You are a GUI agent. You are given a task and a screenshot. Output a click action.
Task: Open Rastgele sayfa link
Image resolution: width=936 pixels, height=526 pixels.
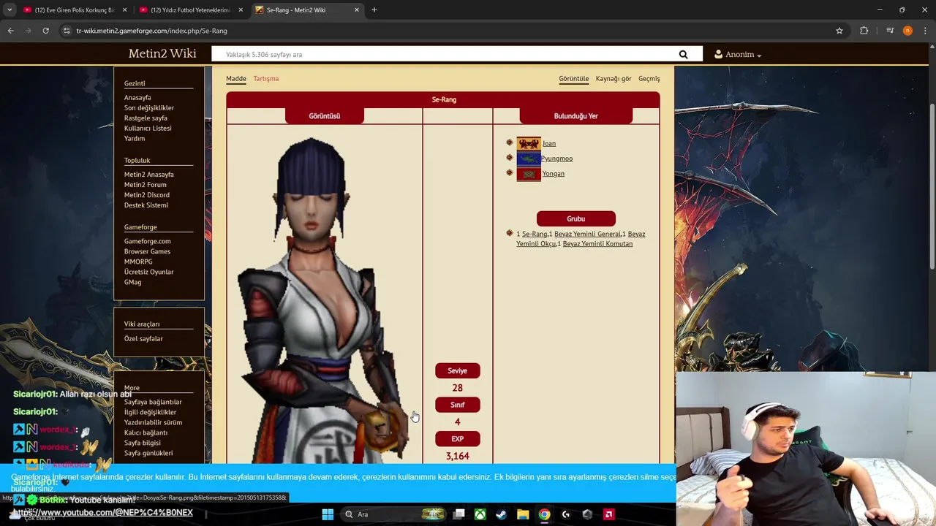pos(146,118)
